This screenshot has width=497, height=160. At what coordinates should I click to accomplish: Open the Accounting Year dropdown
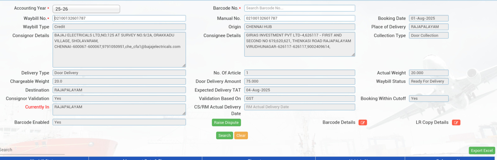(86, 9)
